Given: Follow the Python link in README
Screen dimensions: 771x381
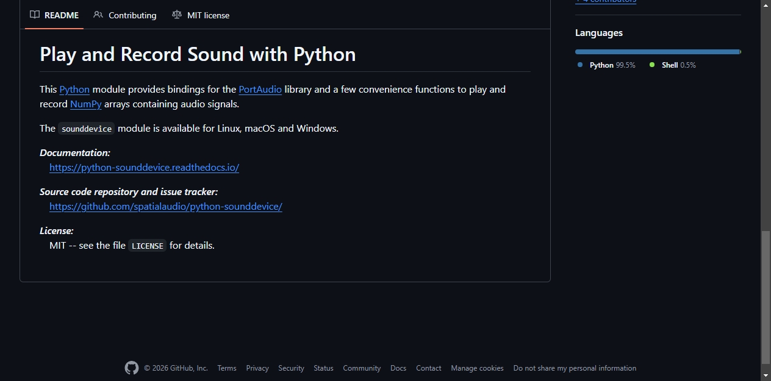Looking at the screenshot, I should (x=74, y=89).
